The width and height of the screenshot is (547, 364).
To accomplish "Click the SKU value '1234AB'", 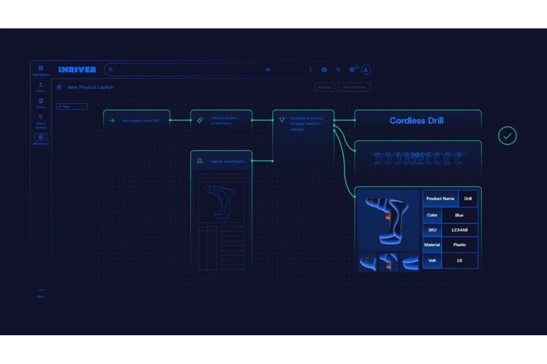I will [459, 230].
